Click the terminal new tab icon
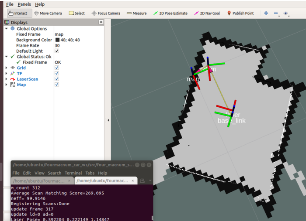This screenshot has height=221, width=306. click(x=142, y=181)
